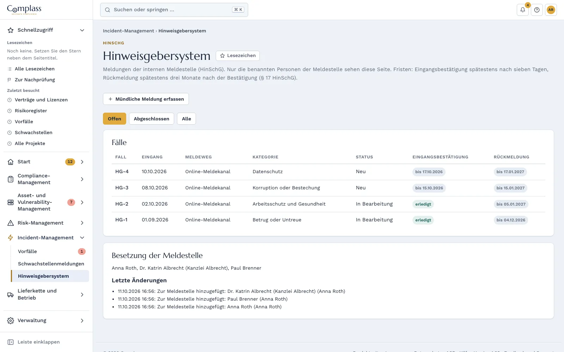Click the Zur Nachprüfung flag icon
This screenshot has height=352, width=564.
click(10, 80)
